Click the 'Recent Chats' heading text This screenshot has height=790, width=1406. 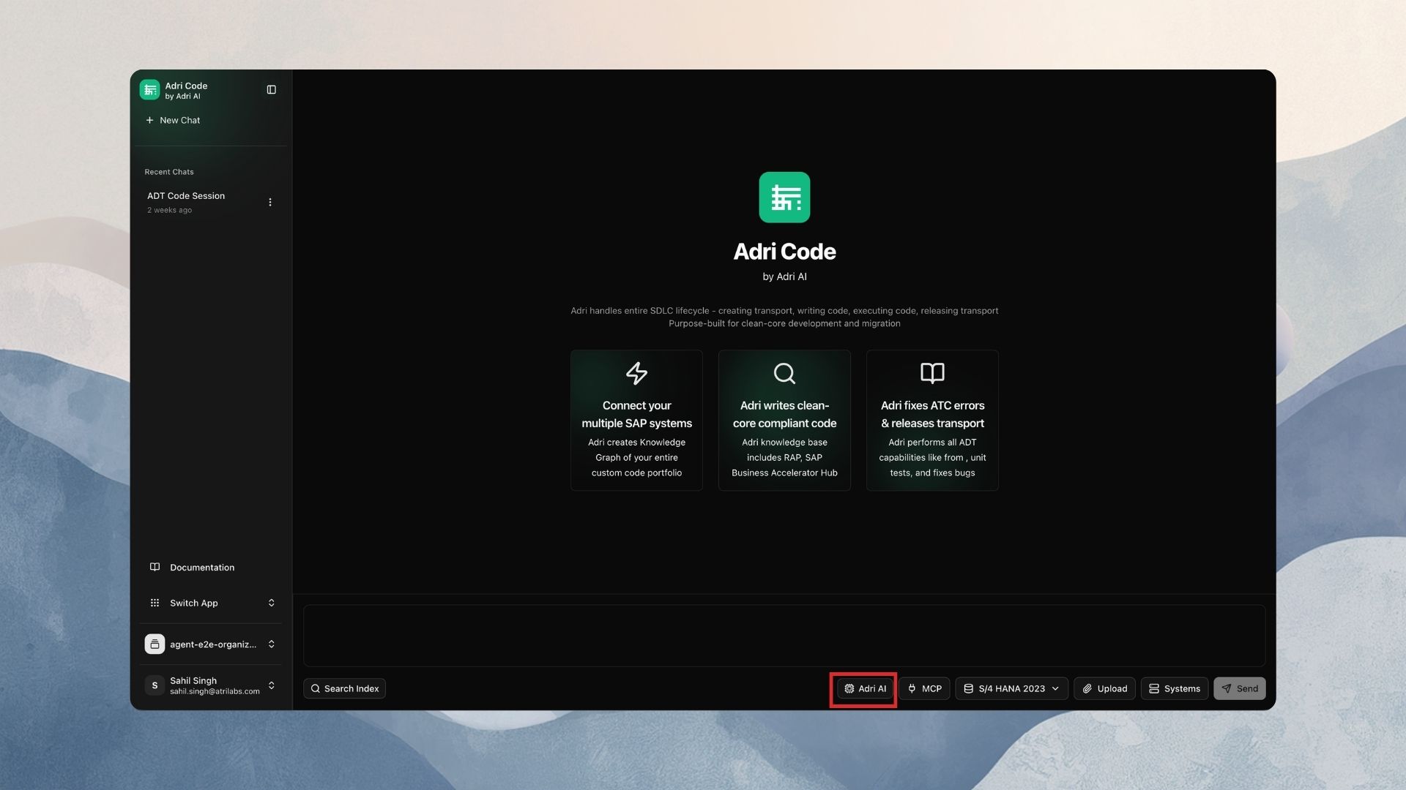coord(169,172)
